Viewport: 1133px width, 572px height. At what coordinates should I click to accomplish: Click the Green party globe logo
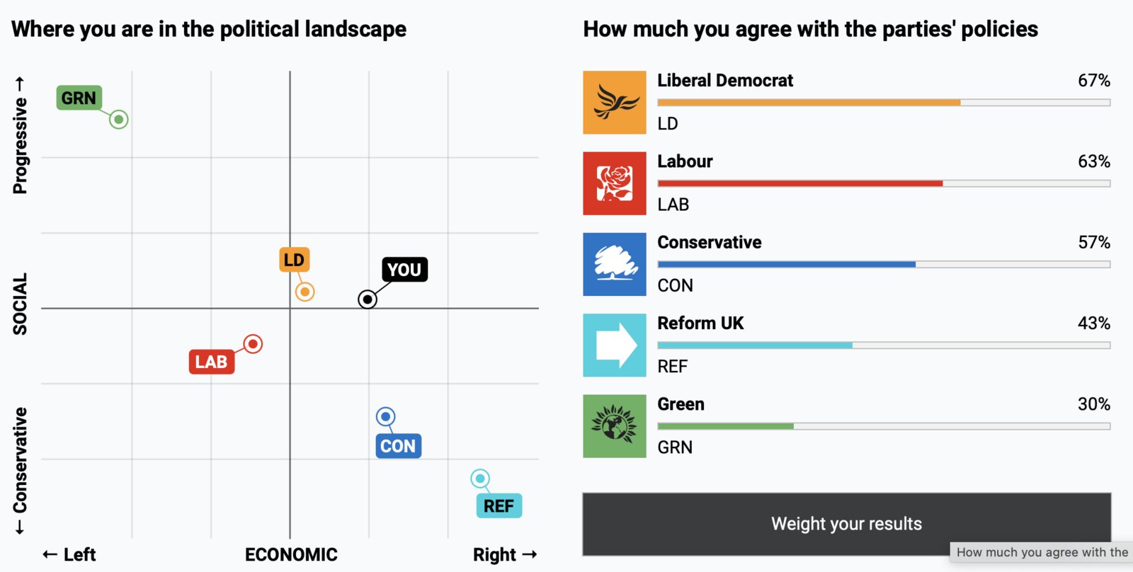(614, 426)
